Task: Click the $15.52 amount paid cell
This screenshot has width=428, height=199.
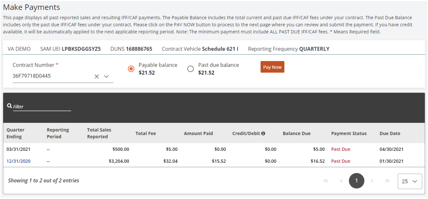Action: click(x=219, y=161)
